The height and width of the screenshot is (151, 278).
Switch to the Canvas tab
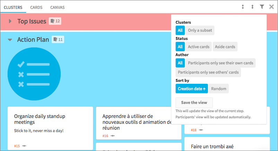(x=58, y=7)
